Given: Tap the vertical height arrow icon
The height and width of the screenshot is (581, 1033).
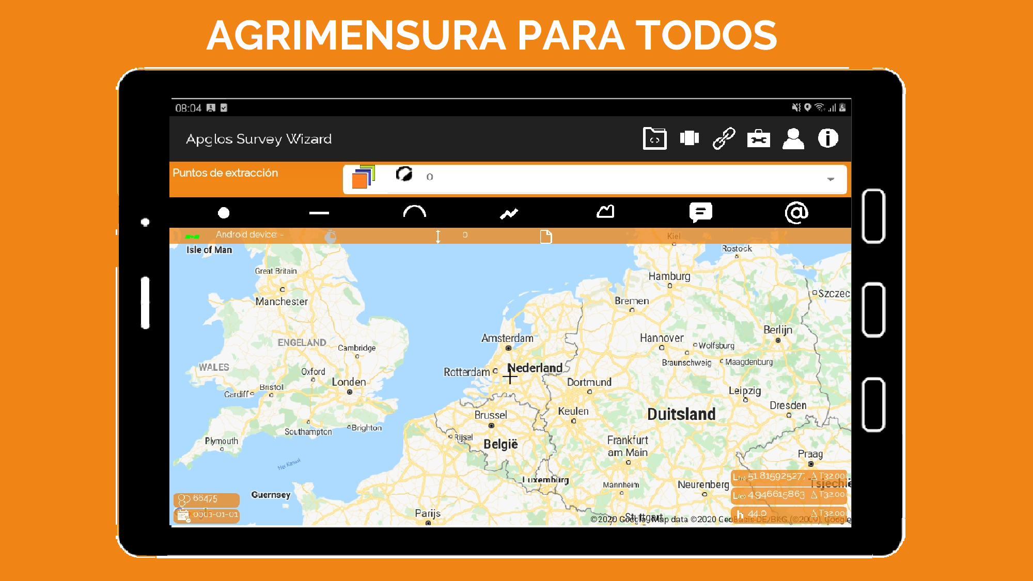Looking at the screenshot, I should (438, 237).
